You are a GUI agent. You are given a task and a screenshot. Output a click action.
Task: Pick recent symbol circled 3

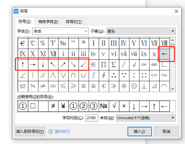click(x=94, y=106)
